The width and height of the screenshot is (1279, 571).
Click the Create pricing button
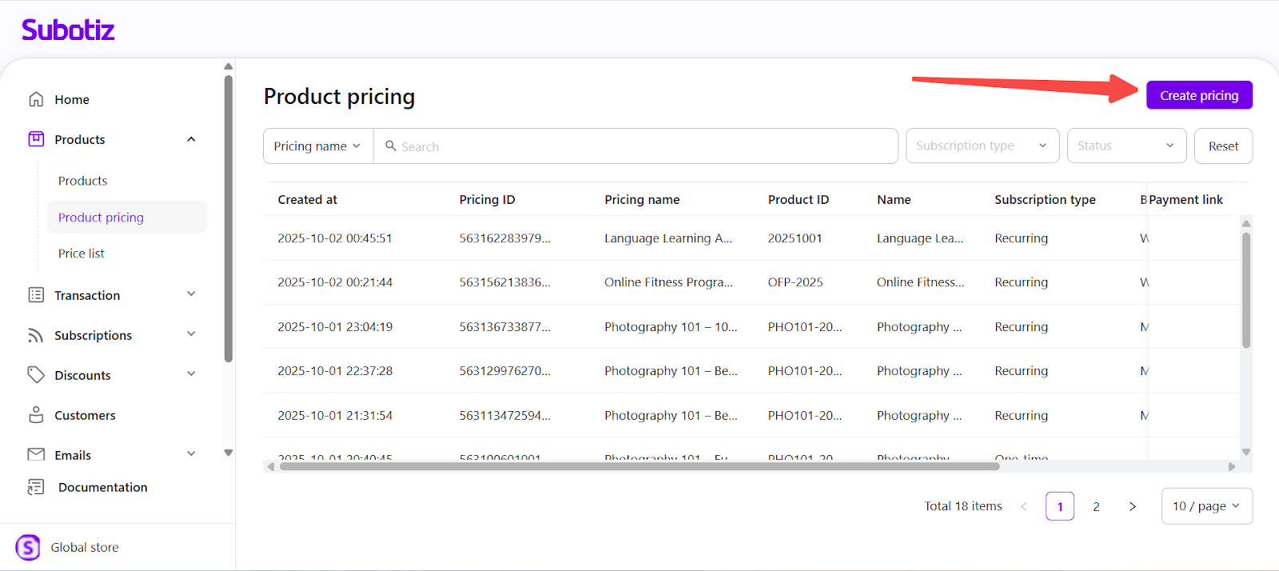tap(1198, 95)
